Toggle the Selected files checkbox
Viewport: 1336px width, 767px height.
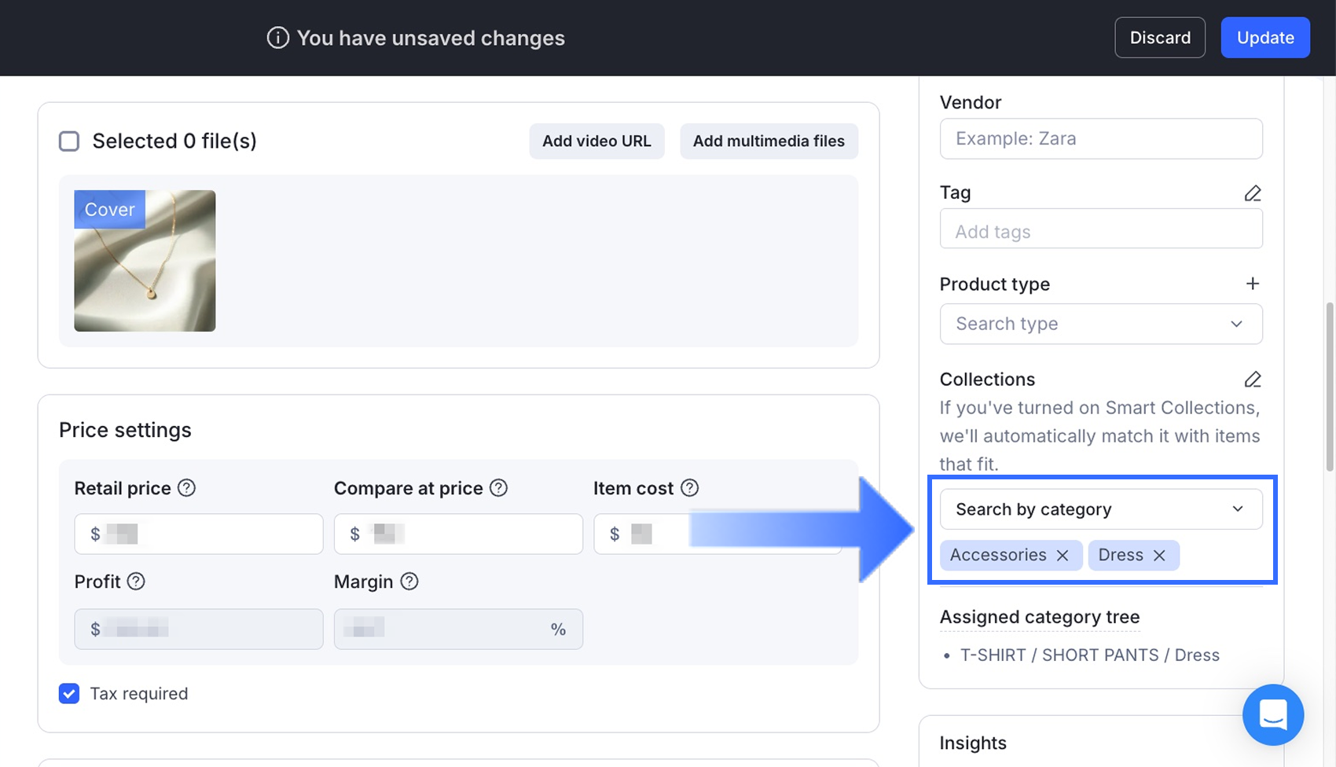[x=69, y=141]
